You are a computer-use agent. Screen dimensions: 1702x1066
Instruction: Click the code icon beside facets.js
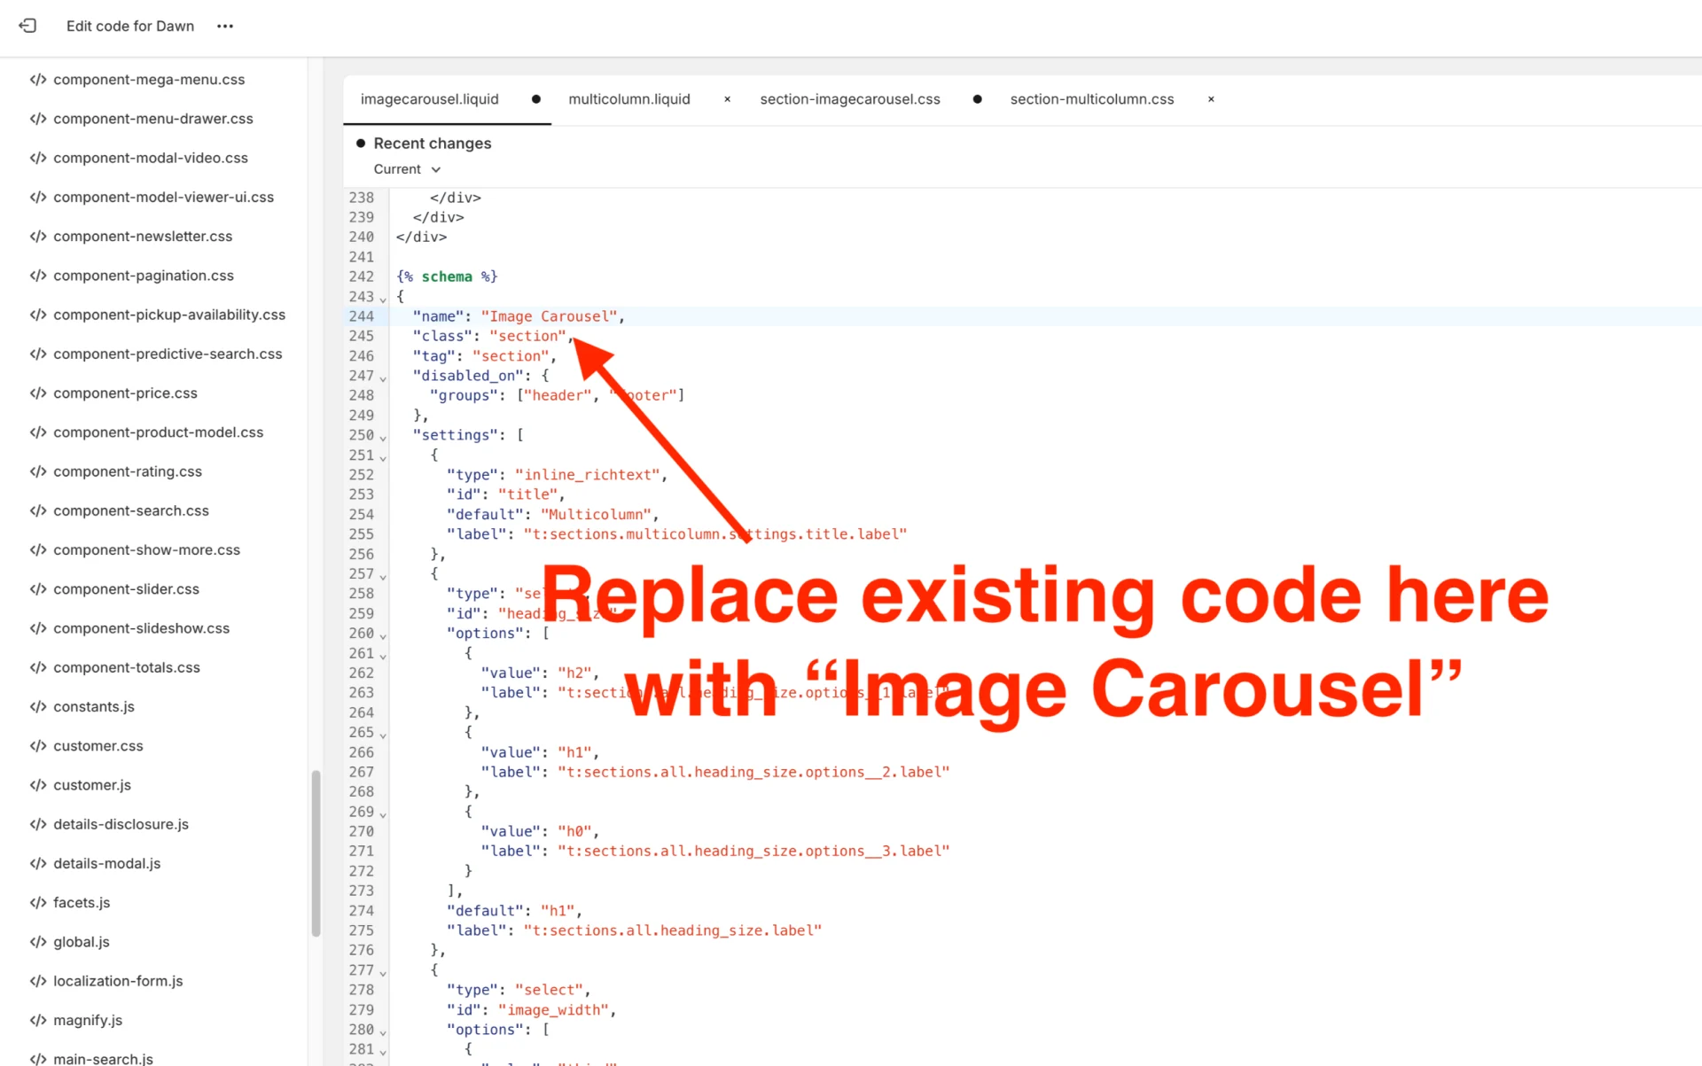[38, 902]
